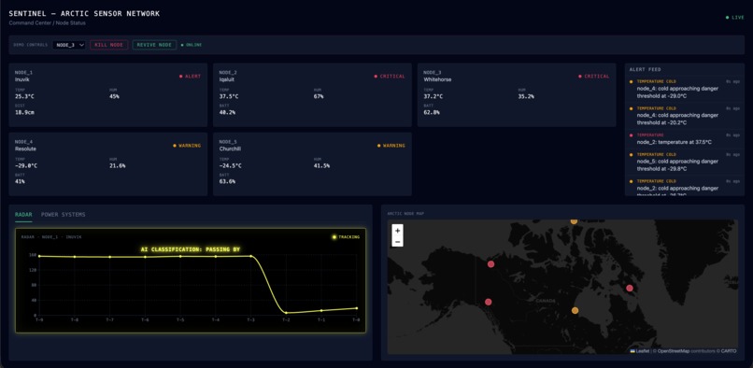The image size is (753, 368).
Task: Click the lower of the two western red markers
Action: coord(489,302)
